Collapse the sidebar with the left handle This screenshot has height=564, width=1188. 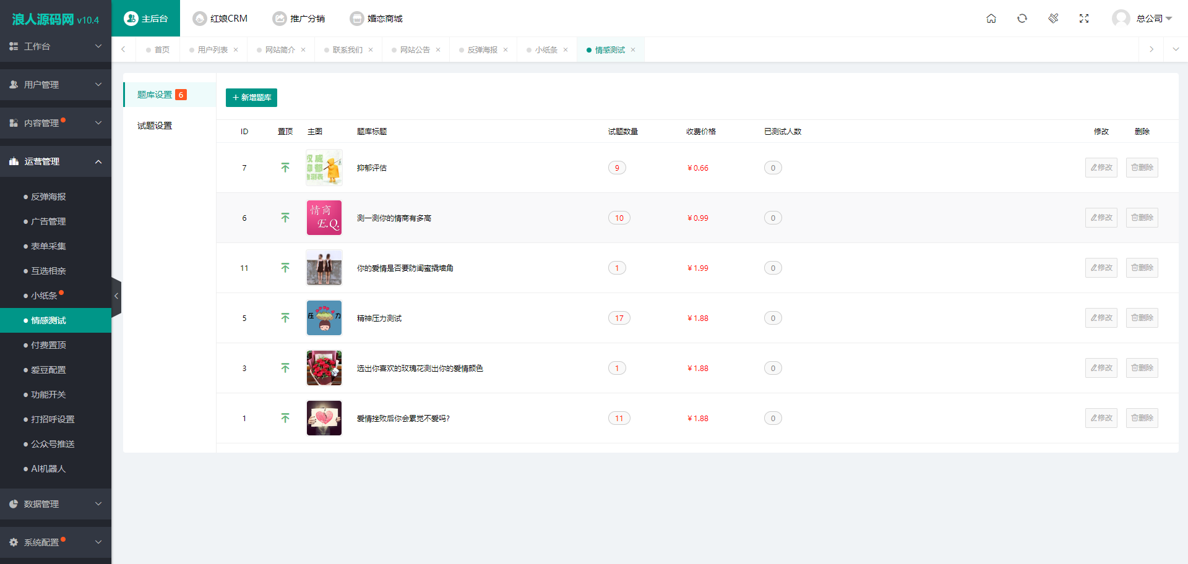click(116, 296)
